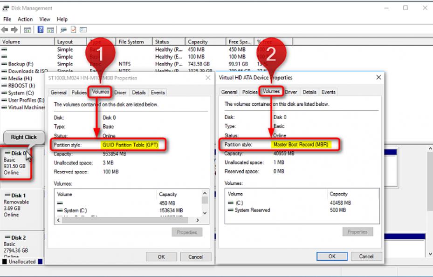Select System Reserved volume in right dialog
Screen dimensions: 433x277
click(x=253, y=210)
